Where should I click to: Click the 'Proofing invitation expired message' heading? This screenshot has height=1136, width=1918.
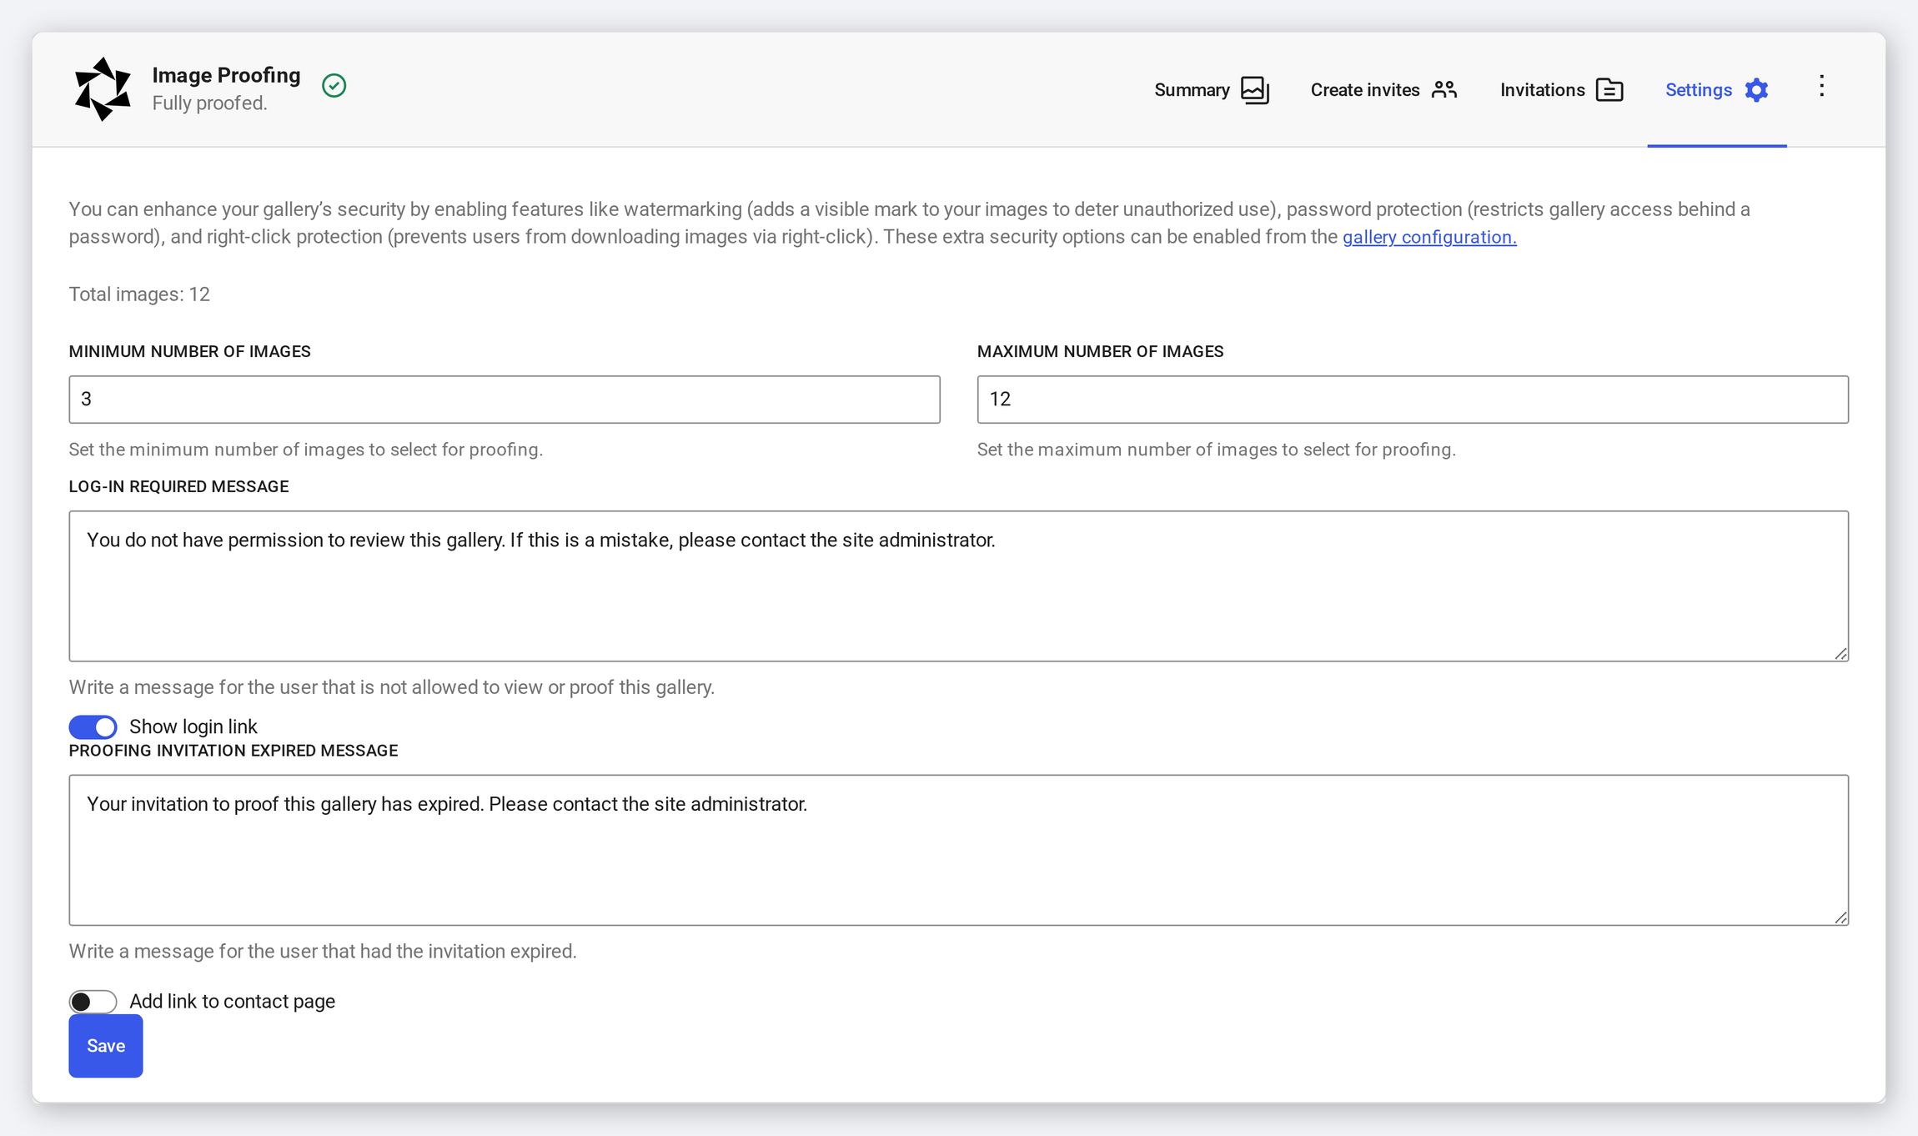coord(233,751)
